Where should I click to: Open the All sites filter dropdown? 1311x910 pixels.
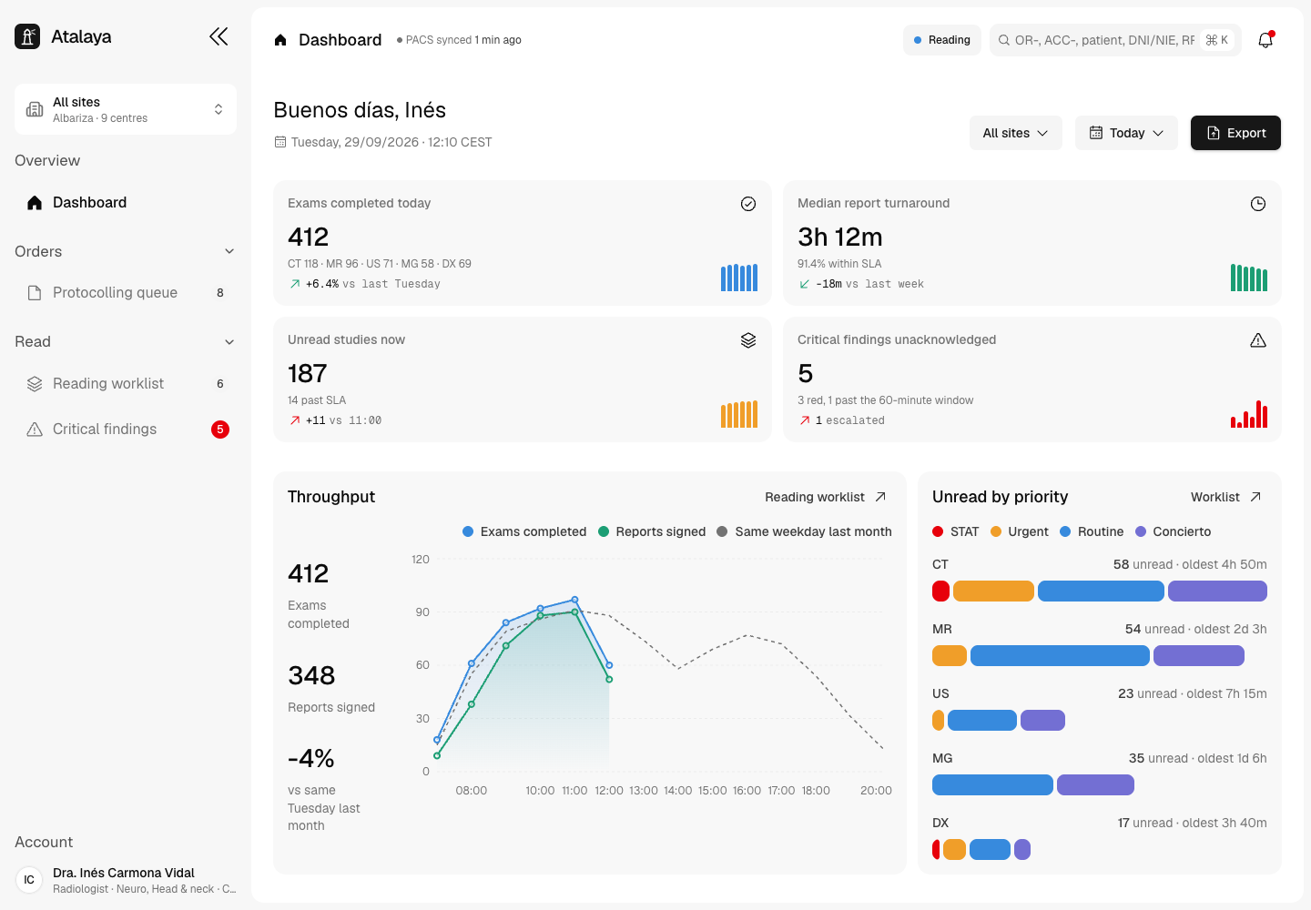1016,133
